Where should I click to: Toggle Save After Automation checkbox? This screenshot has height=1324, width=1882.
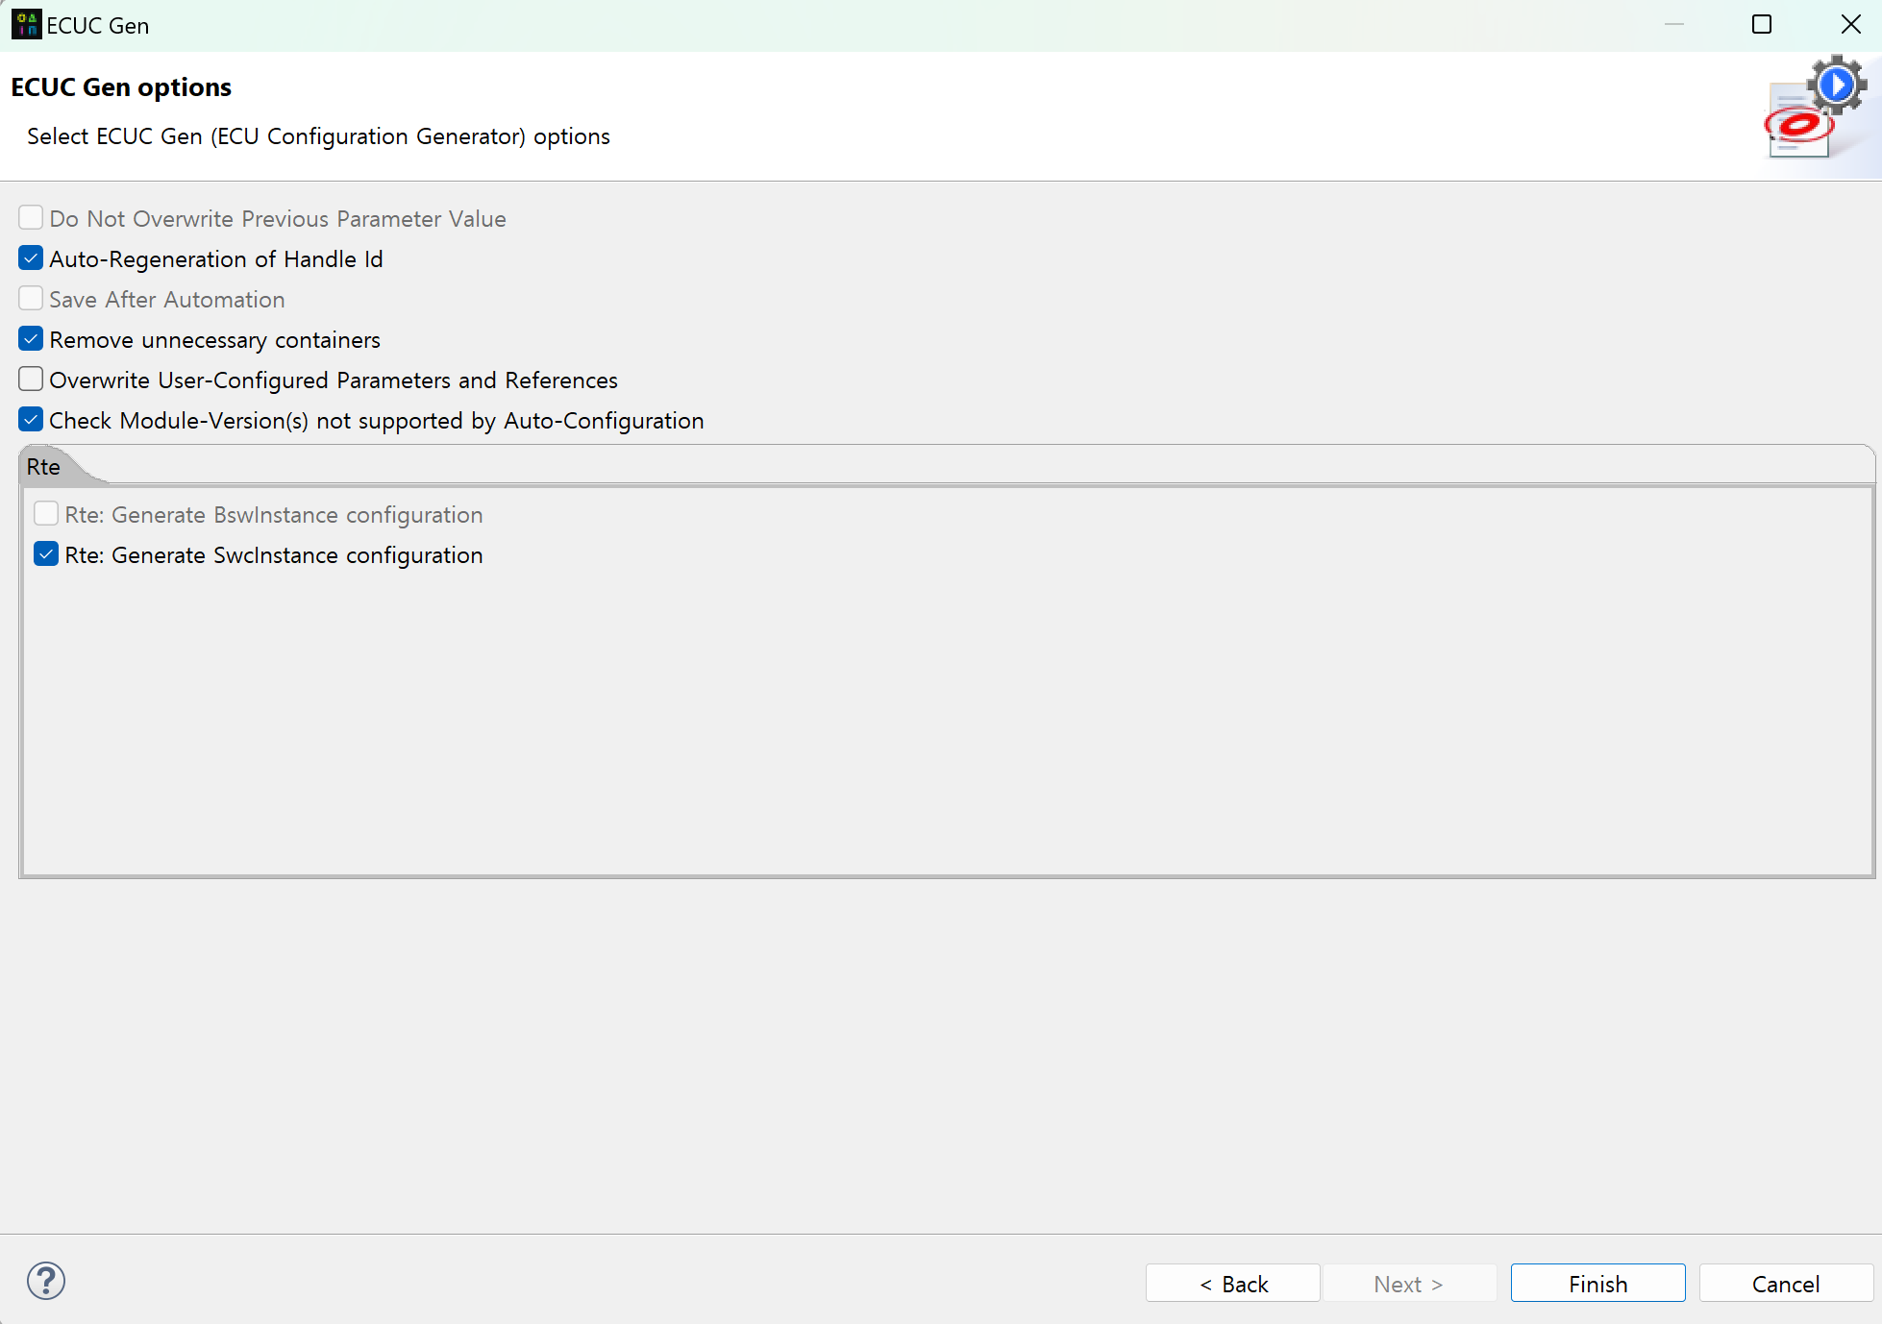pyautogui.click(x=31, y=299)
